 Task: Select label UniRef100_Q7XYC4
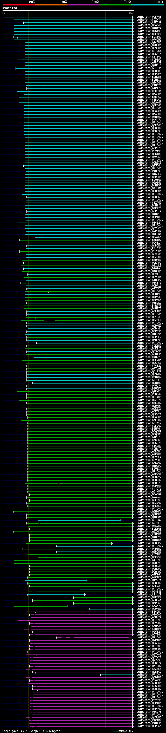tap(149, 237)
